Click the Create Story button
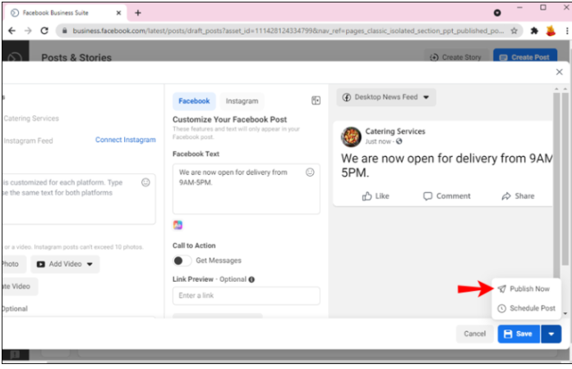 point(455,58)
